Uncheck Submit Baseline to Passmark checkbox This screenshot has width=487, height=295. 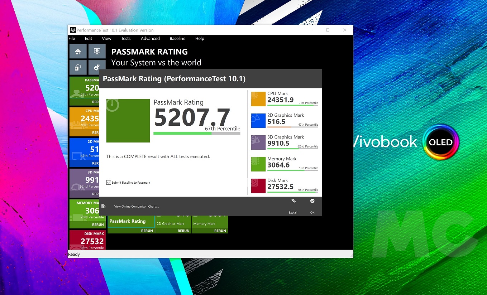(109, 183)
